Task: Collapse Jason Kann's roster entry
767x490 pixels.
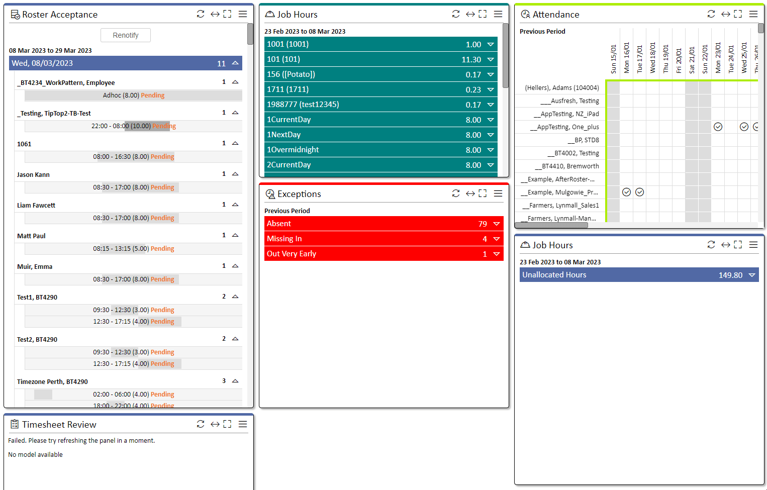Action: pyautogui.click(x=235, y=174)
